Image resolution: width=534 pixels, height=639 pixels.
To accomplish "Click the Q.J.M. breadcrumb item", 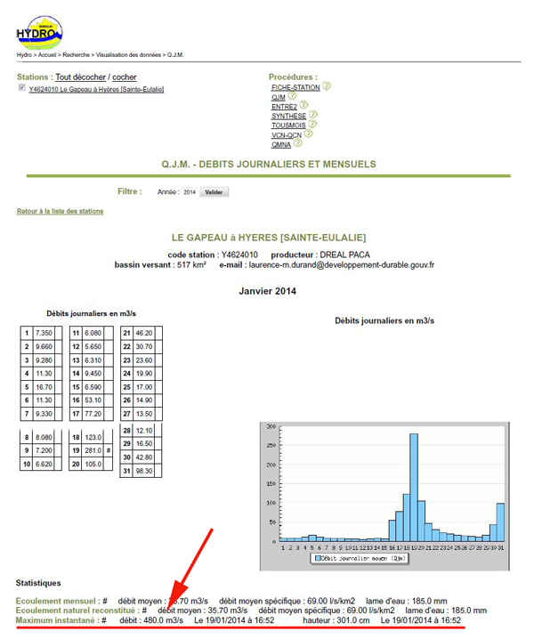I will click(x=175, y=54).
